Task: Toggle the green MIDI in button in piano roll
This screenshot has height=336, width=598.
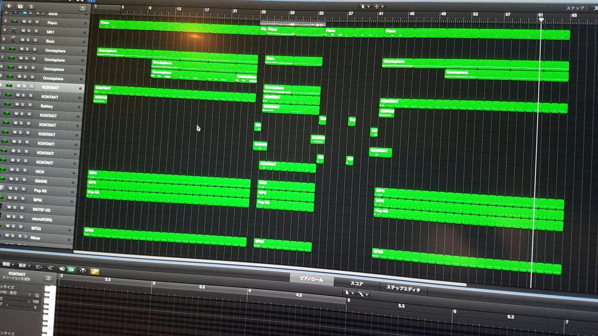Action: click(71, 269)
